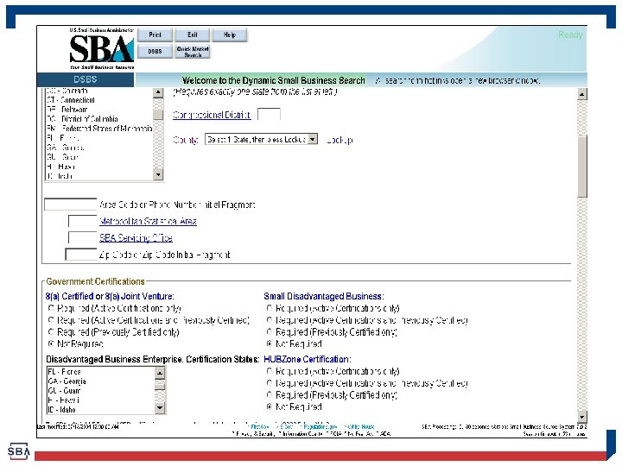Click the down arrow of the state list scrollbar

coord(158,174)
